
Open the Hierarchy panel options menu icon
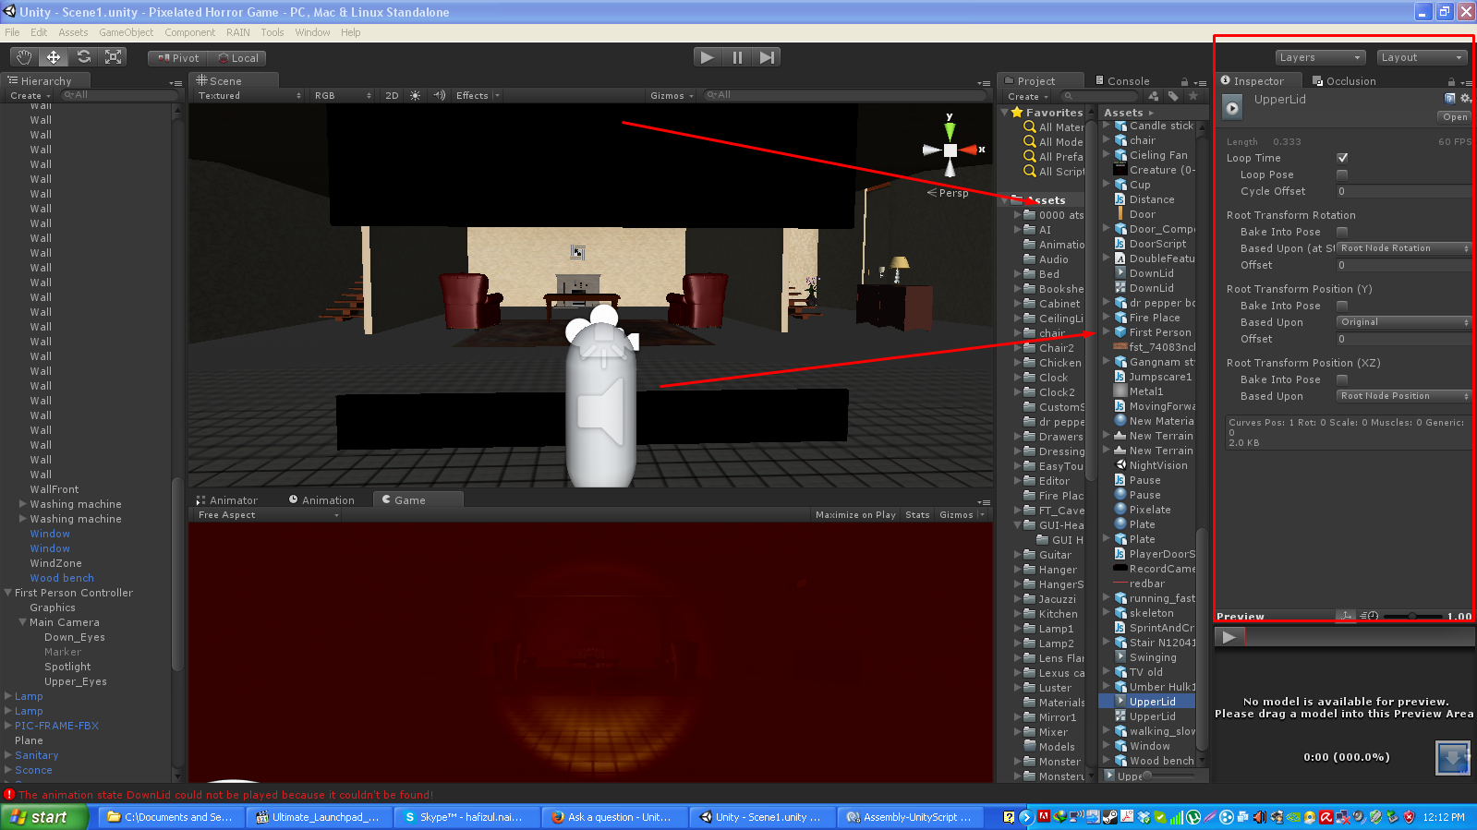[x=175, y=82]
